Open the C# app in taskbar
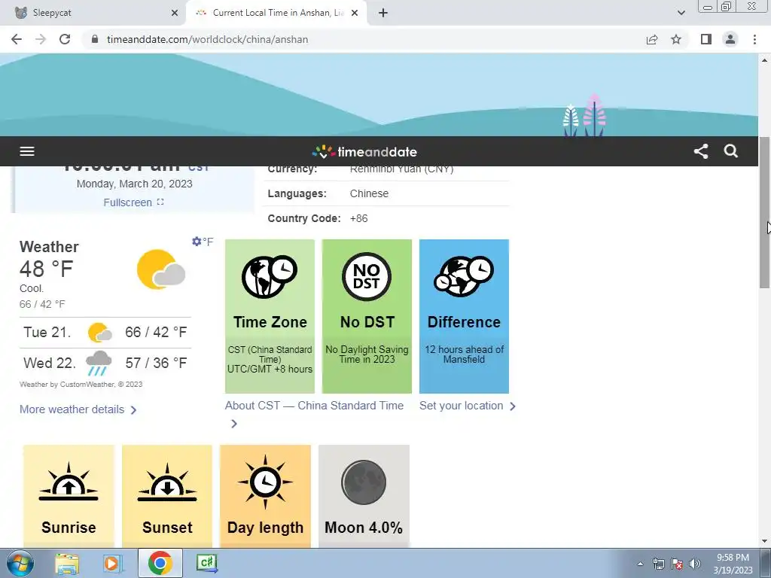The width and height of the screenshot is (771, 578). [x=206, y=563]
